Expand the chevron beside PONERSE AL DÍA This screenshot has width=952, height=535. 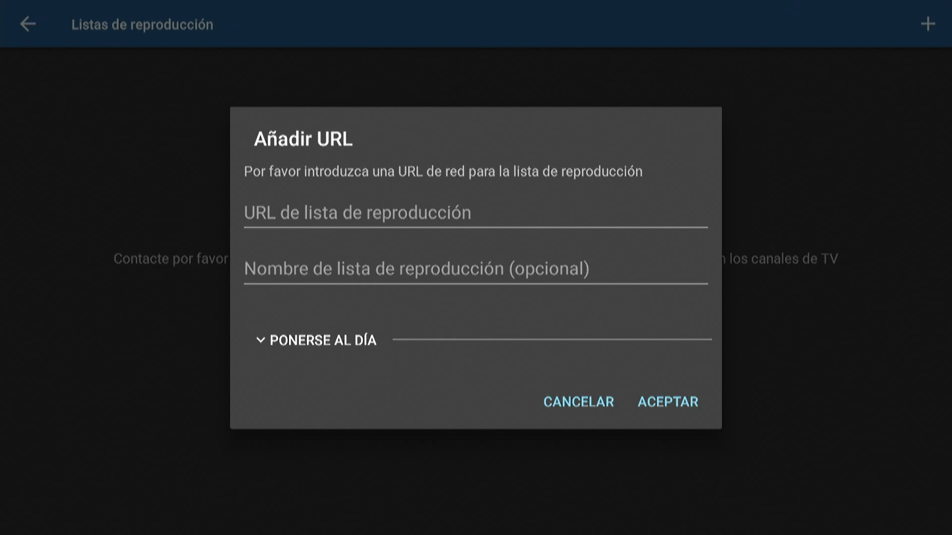point(260,340)
